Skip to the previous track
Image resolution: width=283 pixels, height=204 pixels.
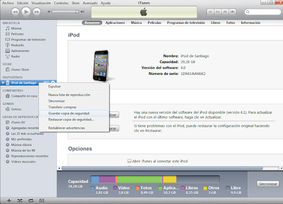pos(15,11)
